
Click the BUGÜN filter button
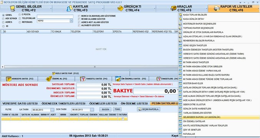point(106,109)
